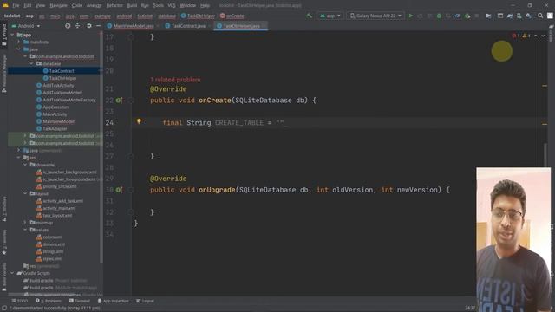Click the Search Everywhere magnifier icon
The width and height of the screenshot is (555, 312).
coord(540,16)
